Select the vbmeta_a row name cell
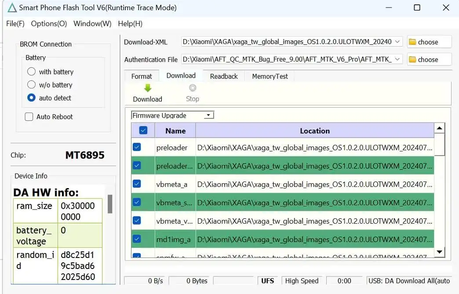The width and height of the screenshot is (459, 294). point(175,184)
